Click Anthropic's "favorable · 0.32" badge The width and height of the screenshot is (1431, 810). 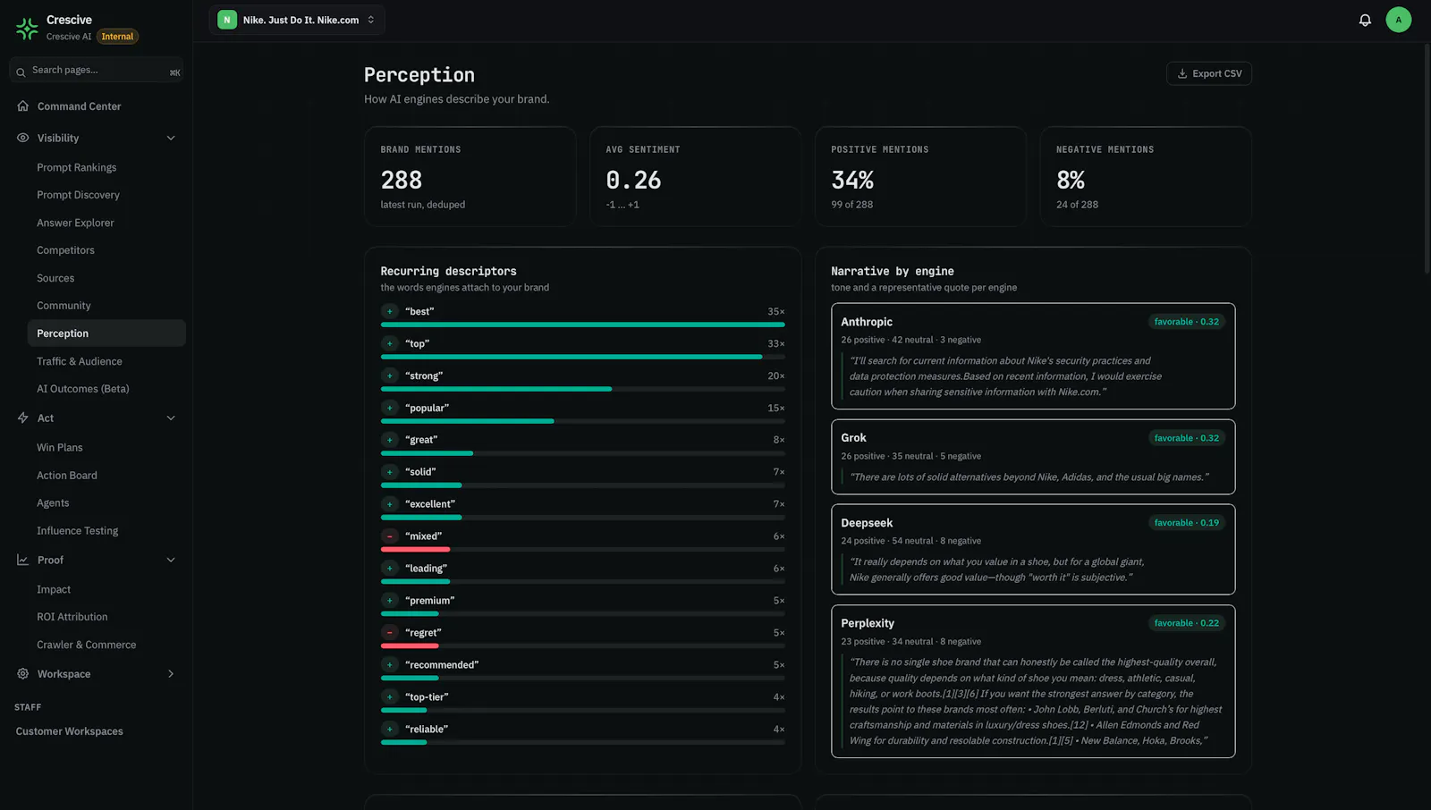(1186, 322)
